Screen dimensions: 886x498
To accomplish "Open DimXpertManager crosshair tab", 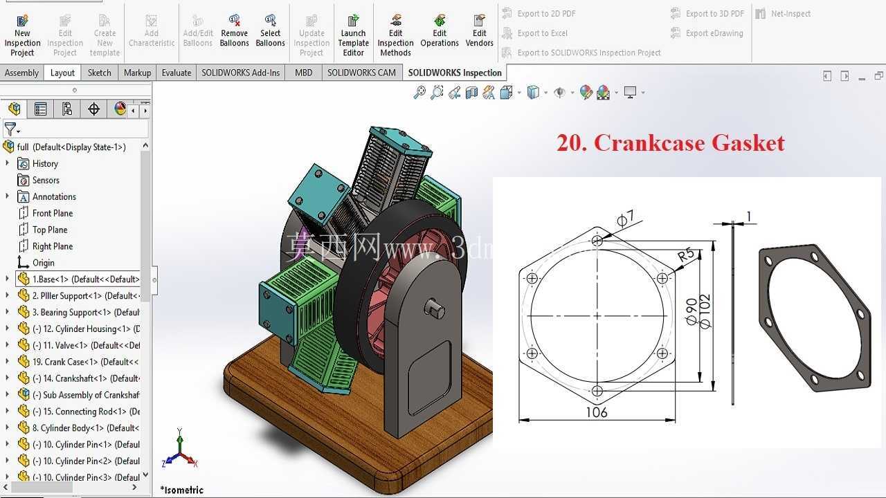I will coord(93,109).
